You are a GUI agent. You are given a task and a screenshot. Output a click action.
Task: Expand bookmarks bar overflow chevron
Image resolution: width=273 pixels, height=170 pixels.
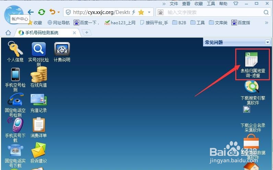tap(266, 23)
